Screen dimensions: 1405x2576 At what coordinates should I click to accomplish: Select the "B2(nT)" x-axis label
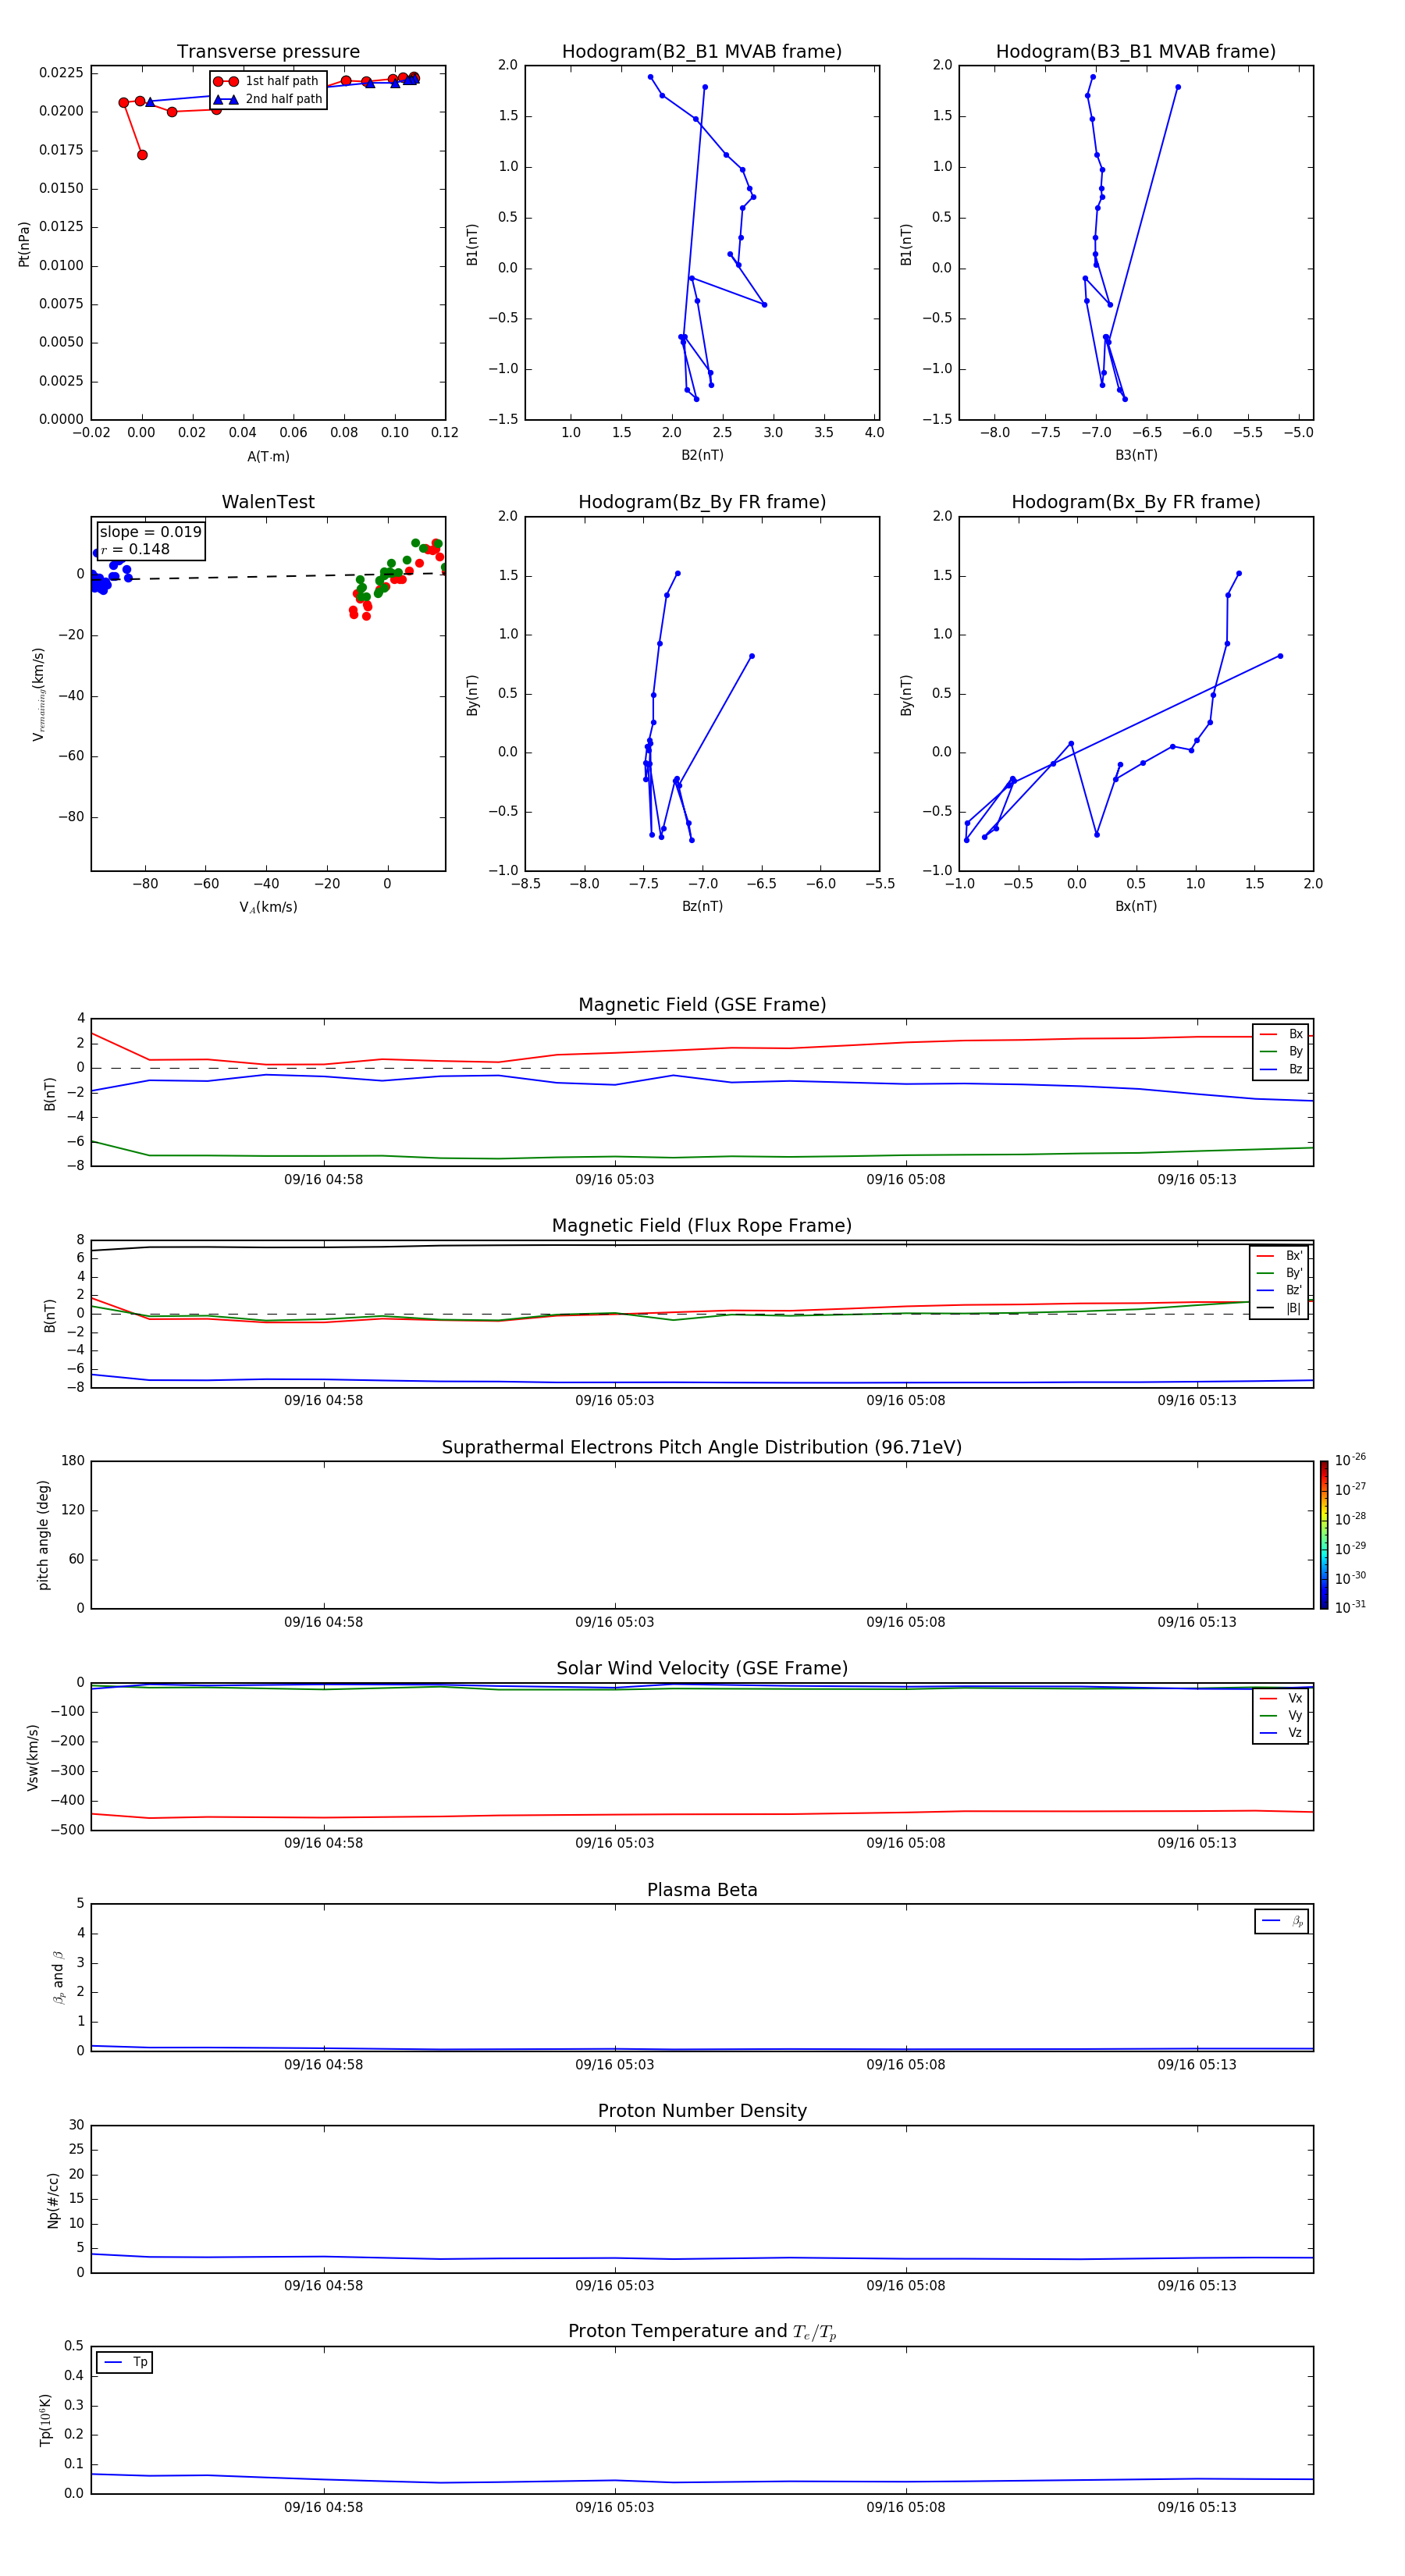[x=702, y=455]
